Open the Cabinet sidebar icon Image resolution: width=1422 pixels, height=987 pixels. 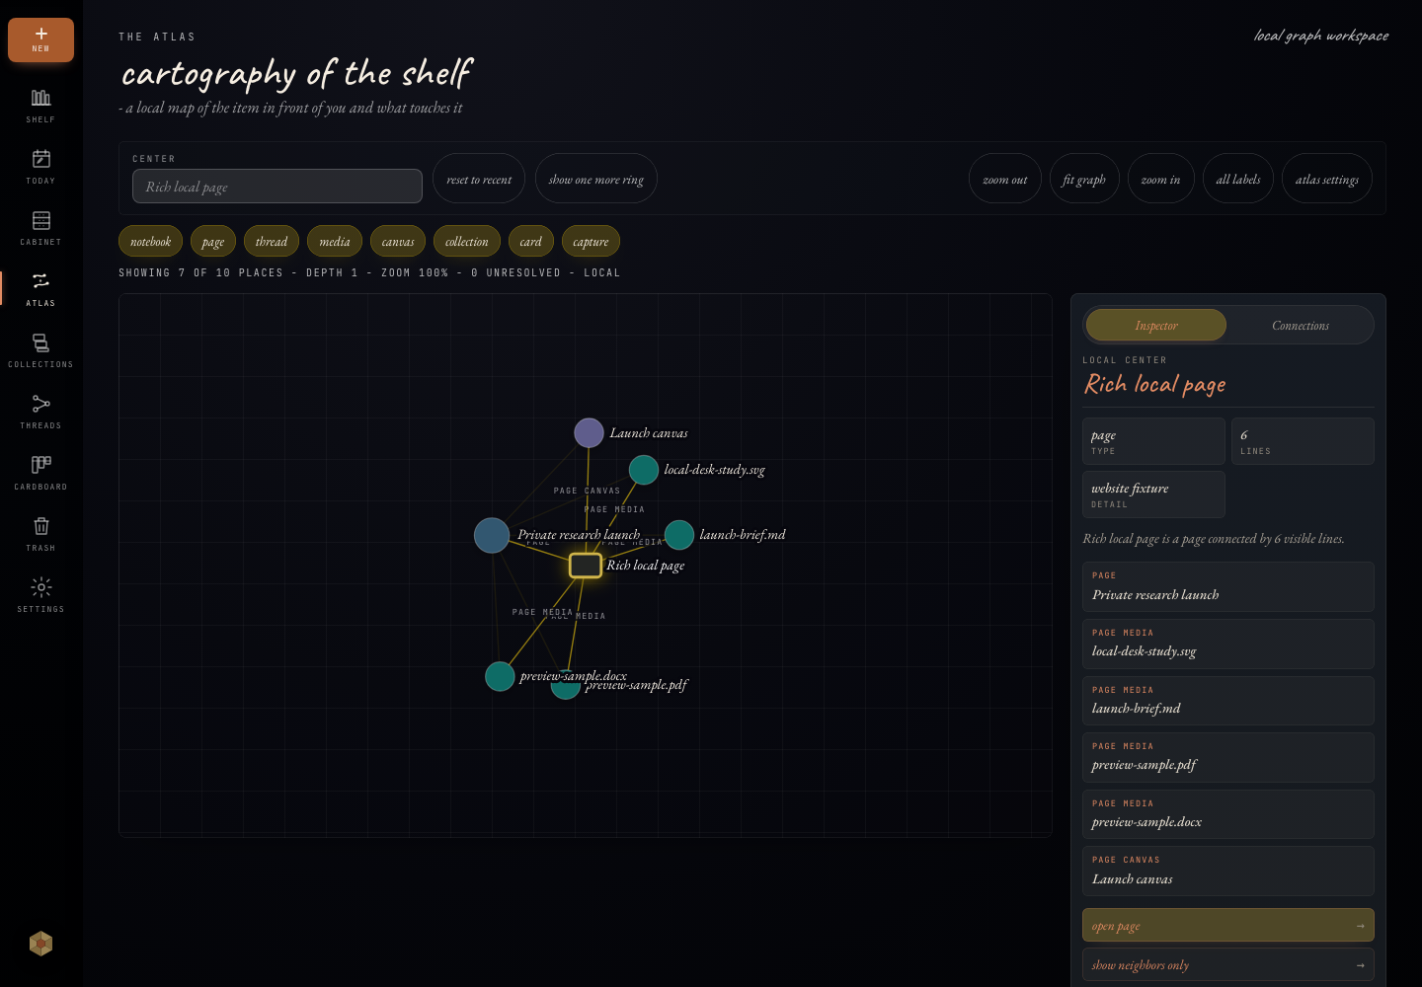coord(40,227)
